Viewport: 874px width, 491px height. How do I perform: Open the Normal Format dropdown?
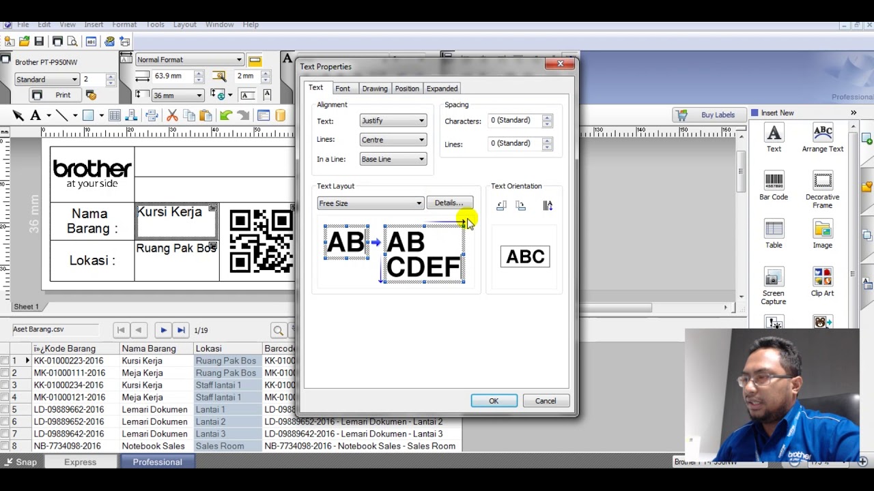point(189,60)
